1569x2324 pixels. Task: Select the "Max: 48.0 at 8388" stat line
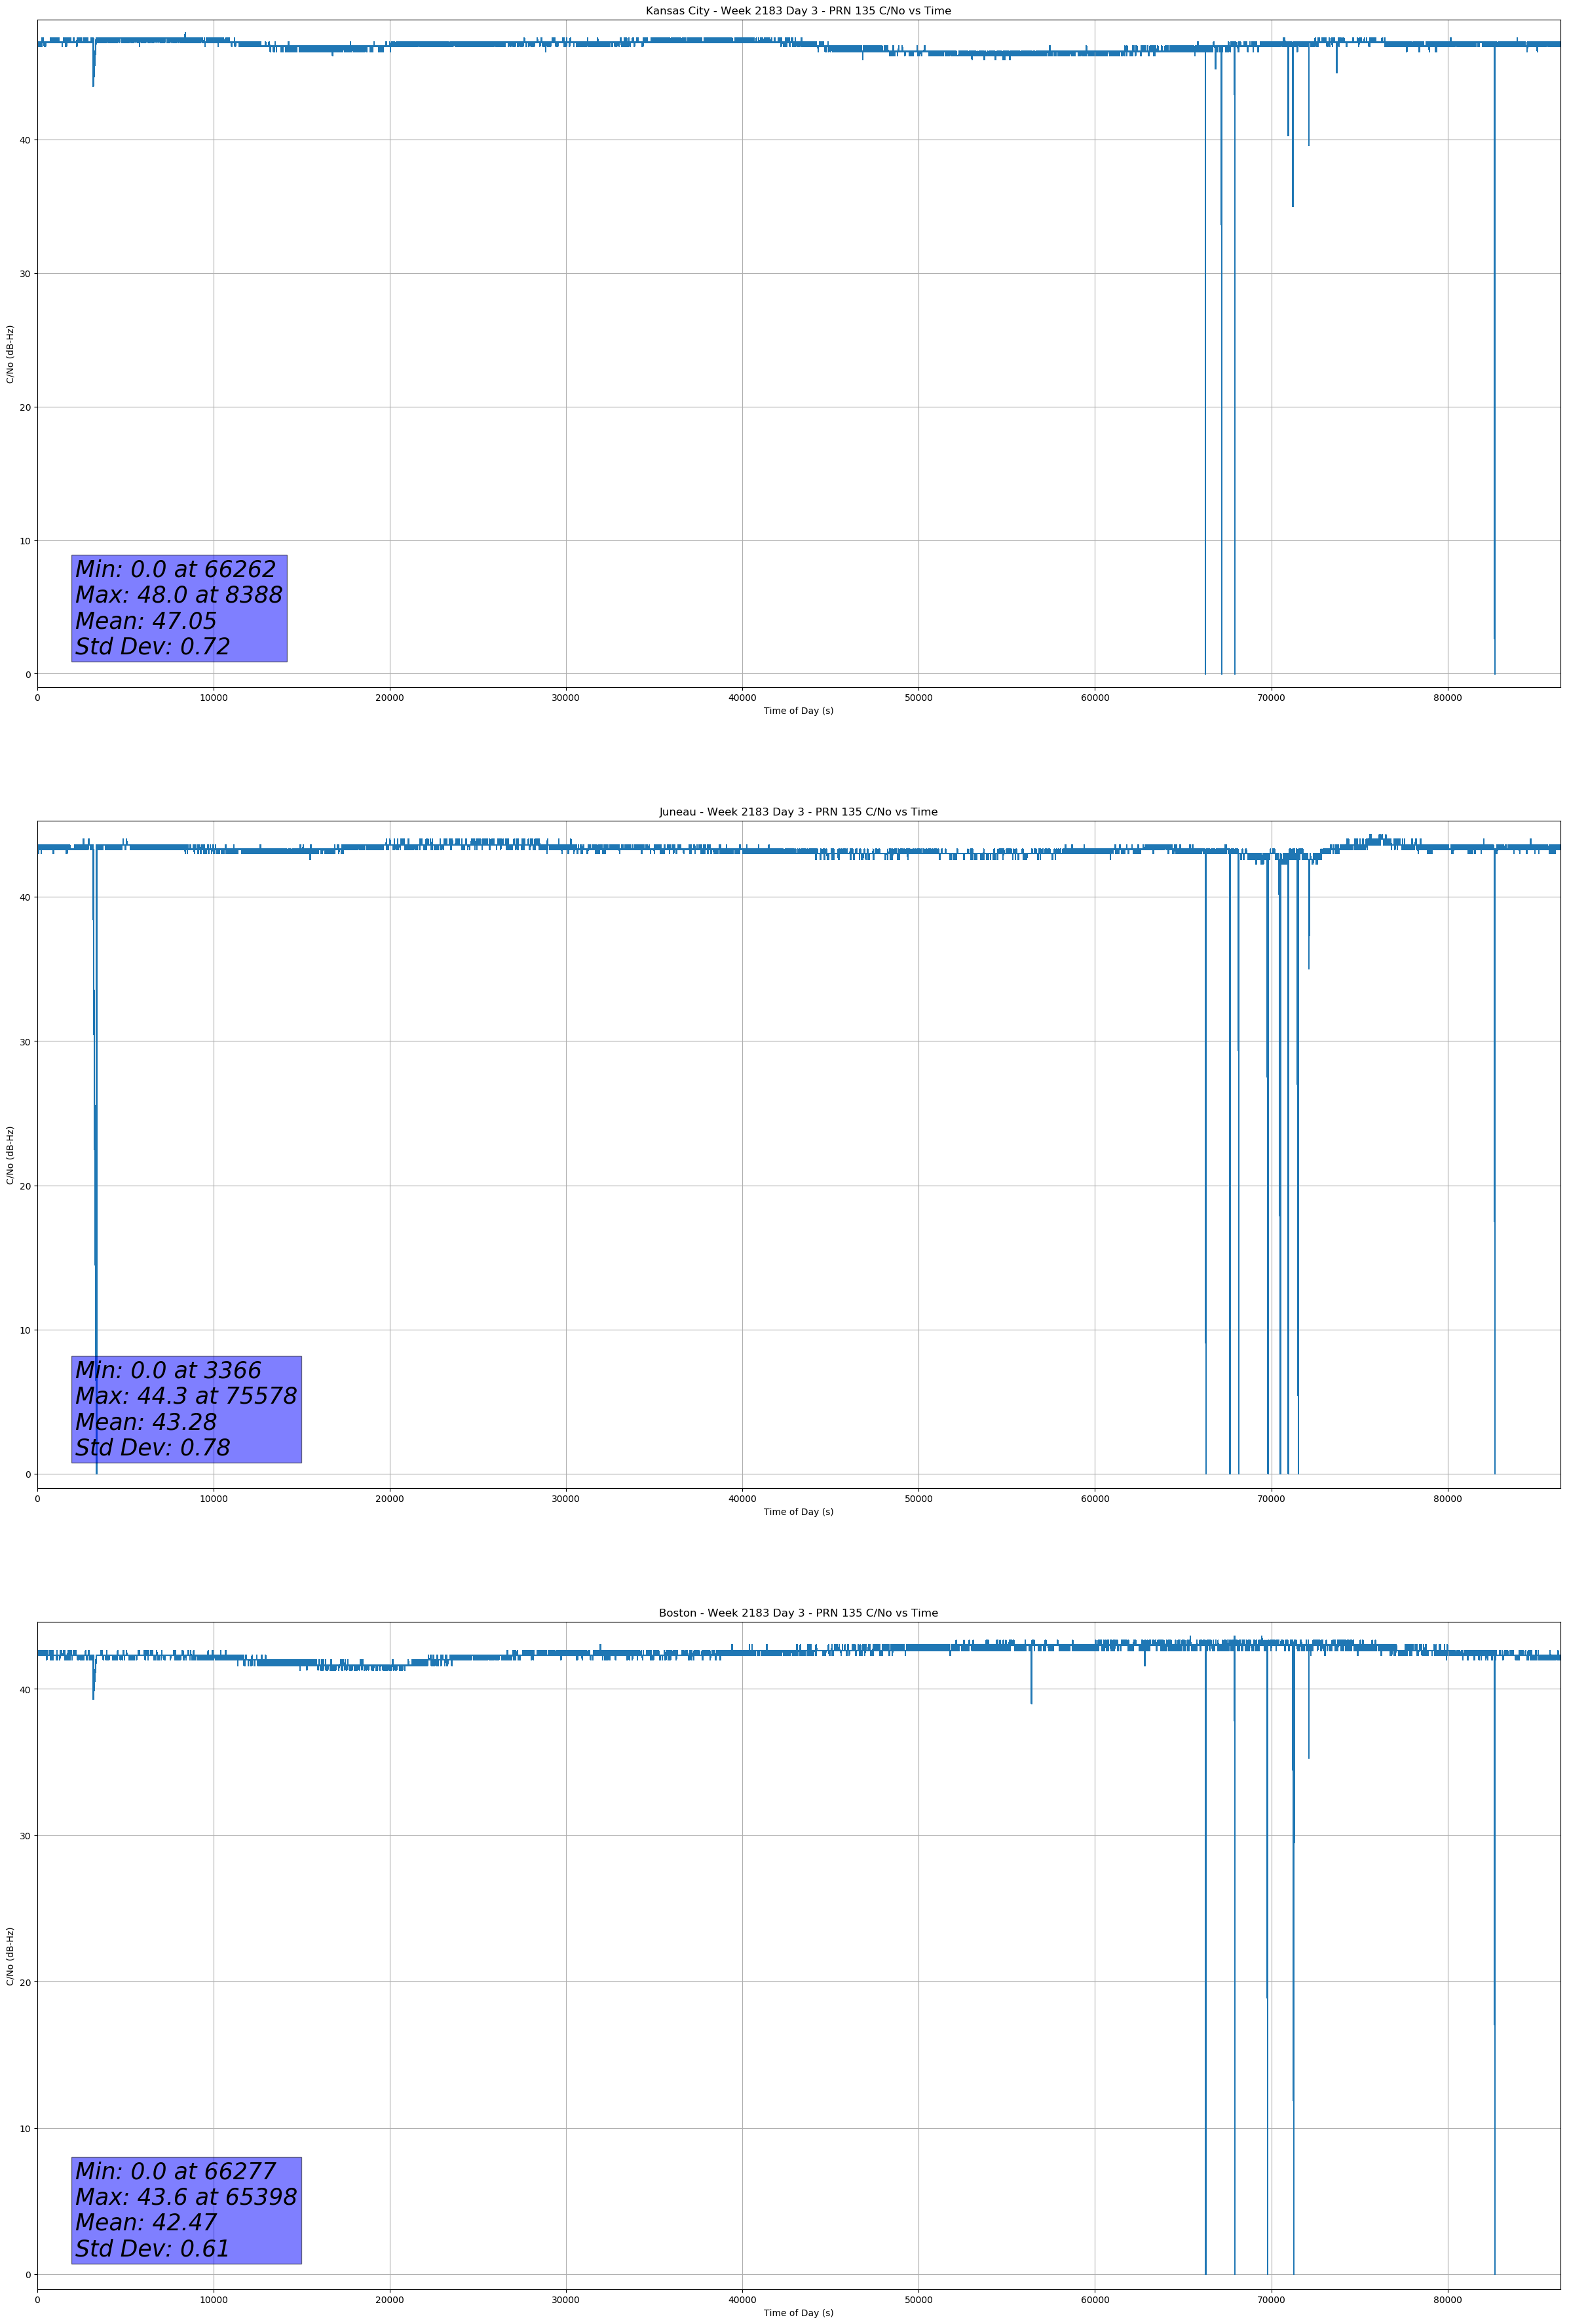pyautogui.click(x=179, y=595)
